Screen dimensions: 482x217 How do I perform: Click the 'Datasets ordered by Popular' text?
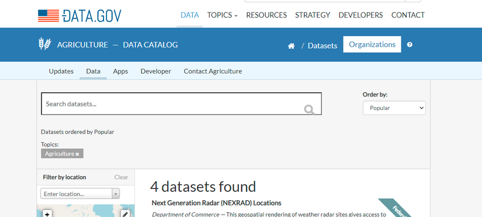[x=78, y=132]
